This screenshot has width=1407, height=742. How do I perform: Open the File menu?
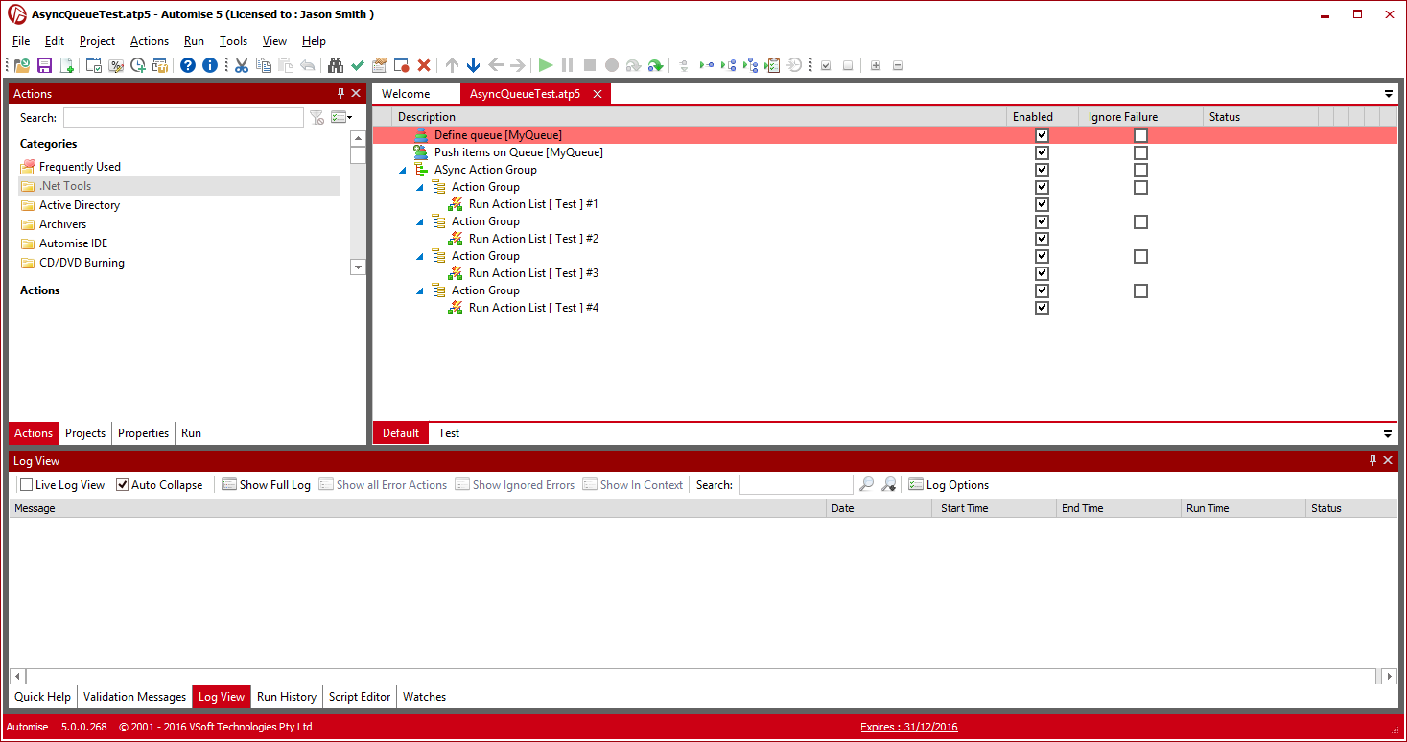click(21, 41)
